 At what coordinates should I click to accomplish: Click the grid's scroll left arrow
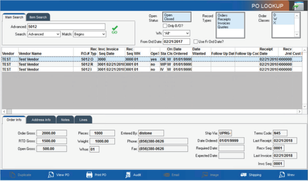click(4, 112)
